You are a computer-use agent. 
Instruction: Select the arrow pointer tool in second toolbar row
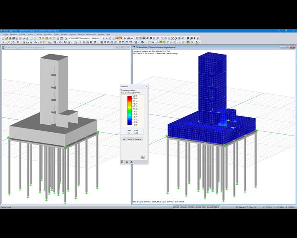click(3, 42)
